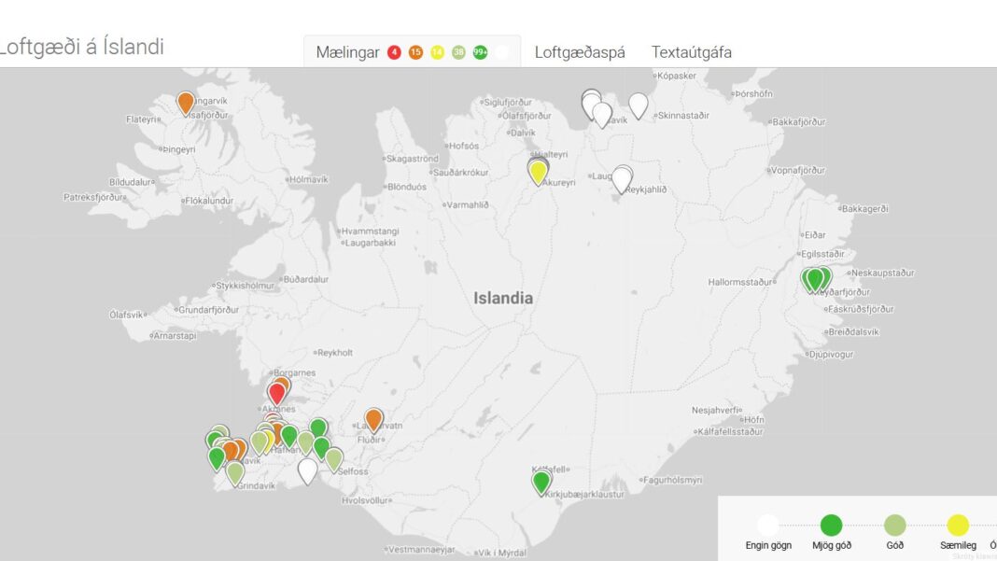
Task: Click the Islandia label on the map
Action: 502,299
